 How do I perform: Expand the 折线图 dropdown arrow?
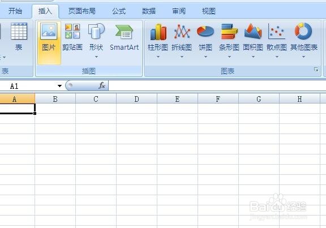[x=182, y=57]
